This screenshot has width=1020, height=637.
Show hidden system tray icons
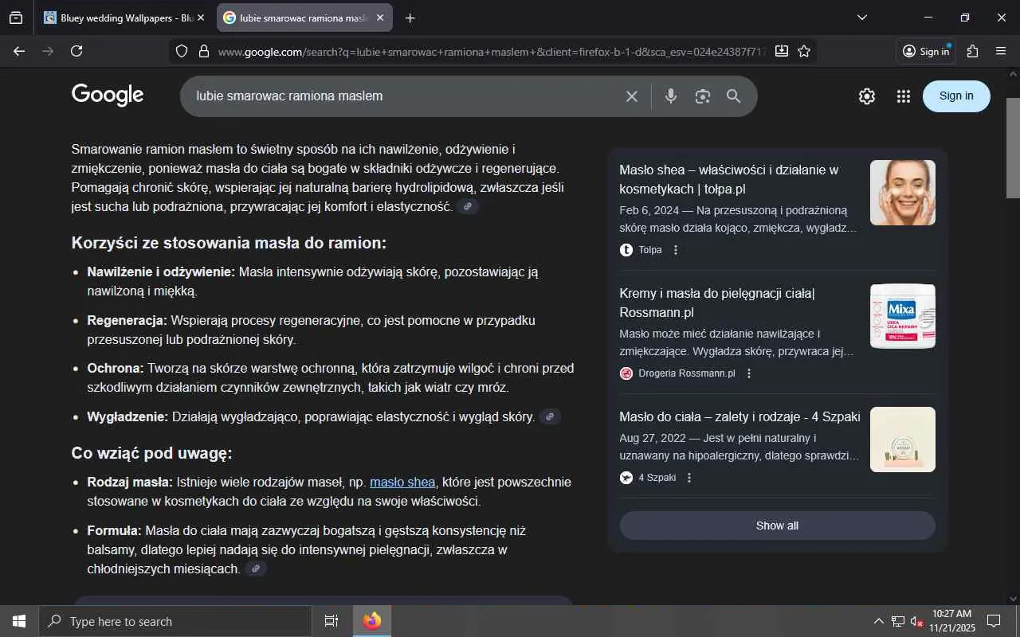click(x=879, y=621)
